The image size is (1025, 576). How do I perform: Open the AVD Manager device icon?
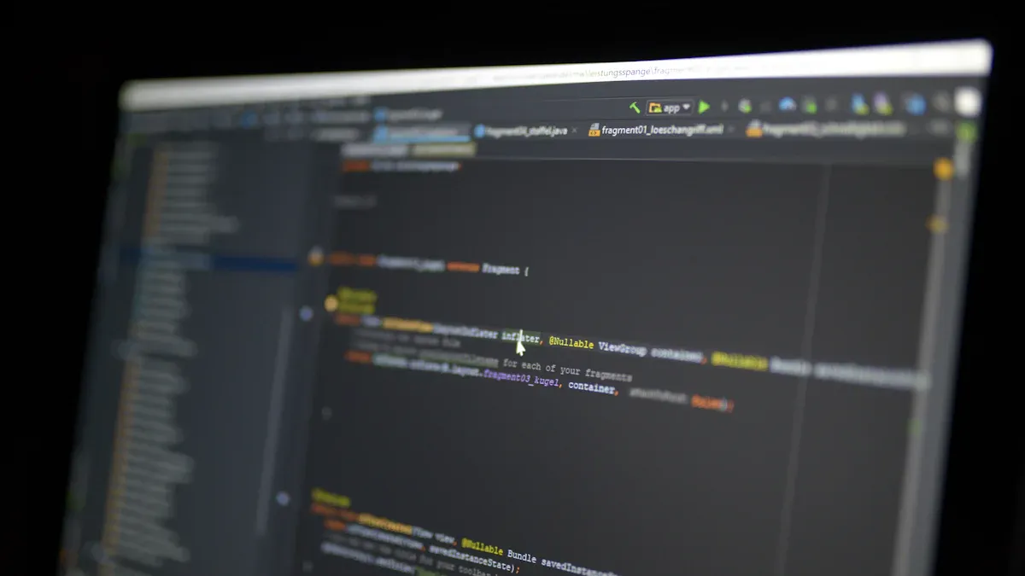tap(859, 104)
